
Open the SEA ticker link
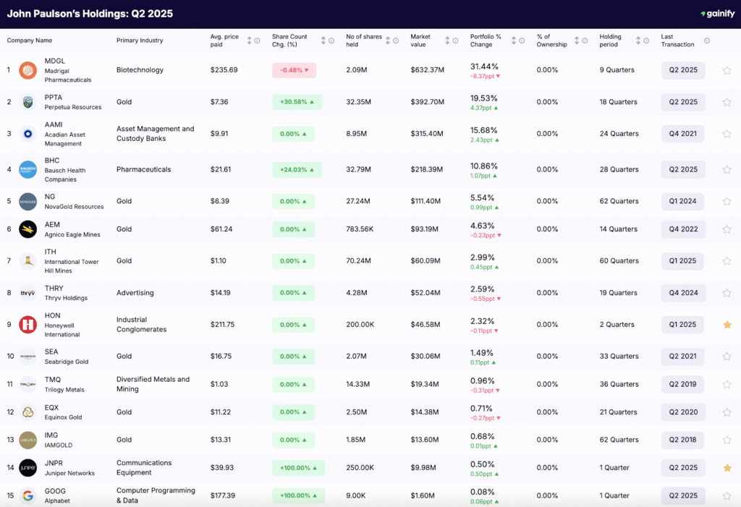pos(51,352)
